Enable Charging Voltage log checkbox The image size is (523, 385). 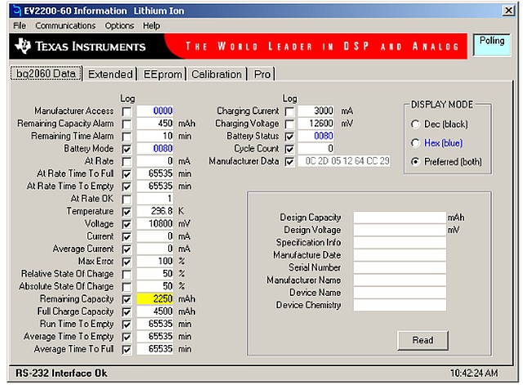(289, 124)
